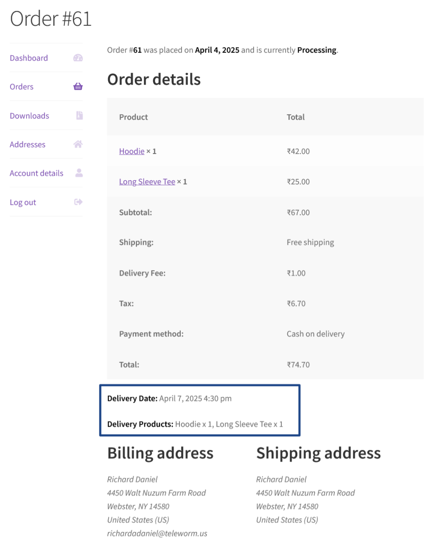Screen dimensions: 433x551
Task: Click the Cash on delivery text
Action: (315, 334)
